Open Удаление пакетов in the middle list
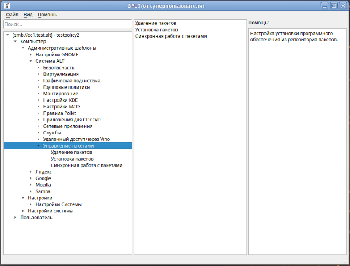 tap(156, 23)
